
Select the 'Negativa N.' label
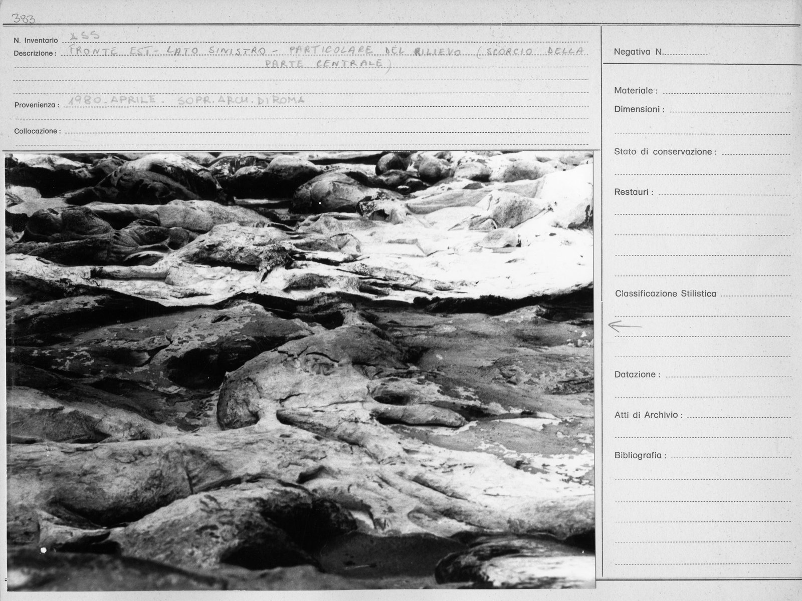pyautogui.click(x=638, y=52)
